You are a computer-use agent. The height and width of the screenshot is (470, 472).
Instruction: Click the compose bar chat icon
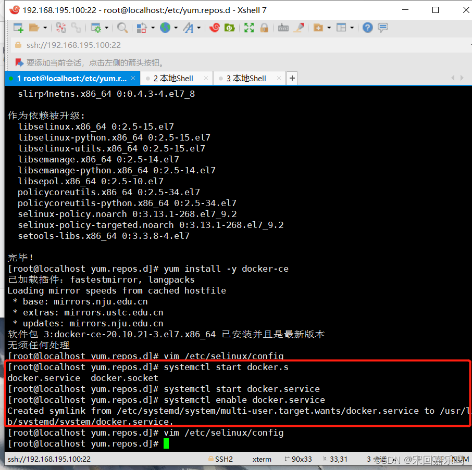tap(382, 27)
